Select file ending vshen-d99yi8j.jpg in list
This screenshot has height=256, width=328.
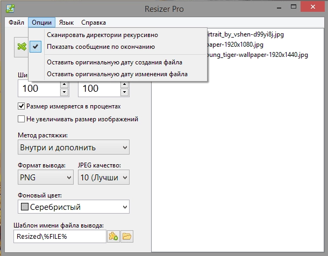(x=245, y=34)
